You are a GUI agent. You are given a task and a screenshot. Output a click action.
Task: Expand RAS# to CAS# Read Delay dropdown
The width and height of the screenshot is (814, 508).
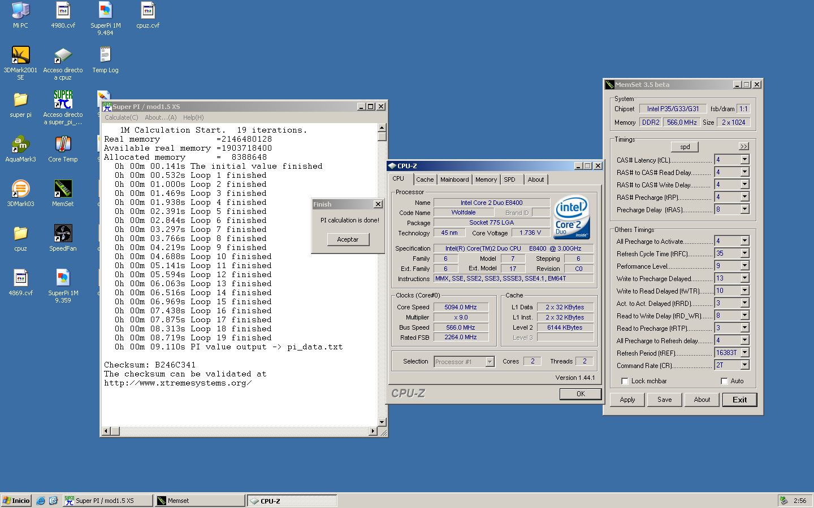coord(744,172)
